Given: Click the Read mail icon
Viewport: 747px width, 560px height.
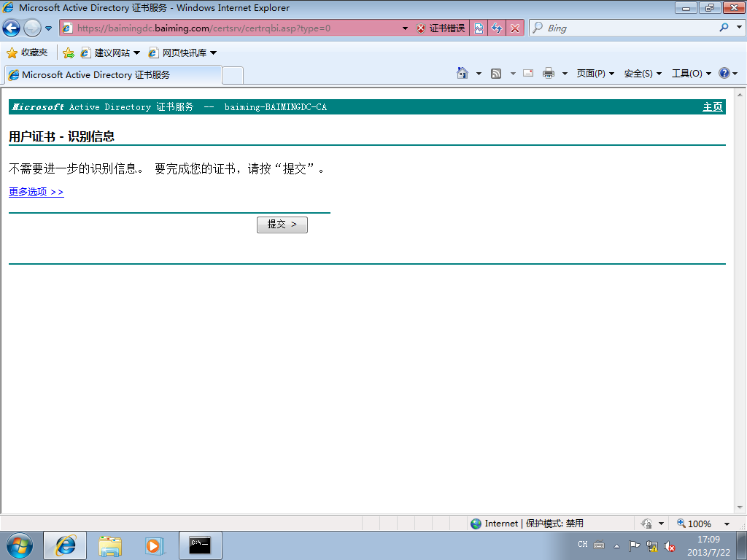Looking at the screenshot, I should click(528, 74).
